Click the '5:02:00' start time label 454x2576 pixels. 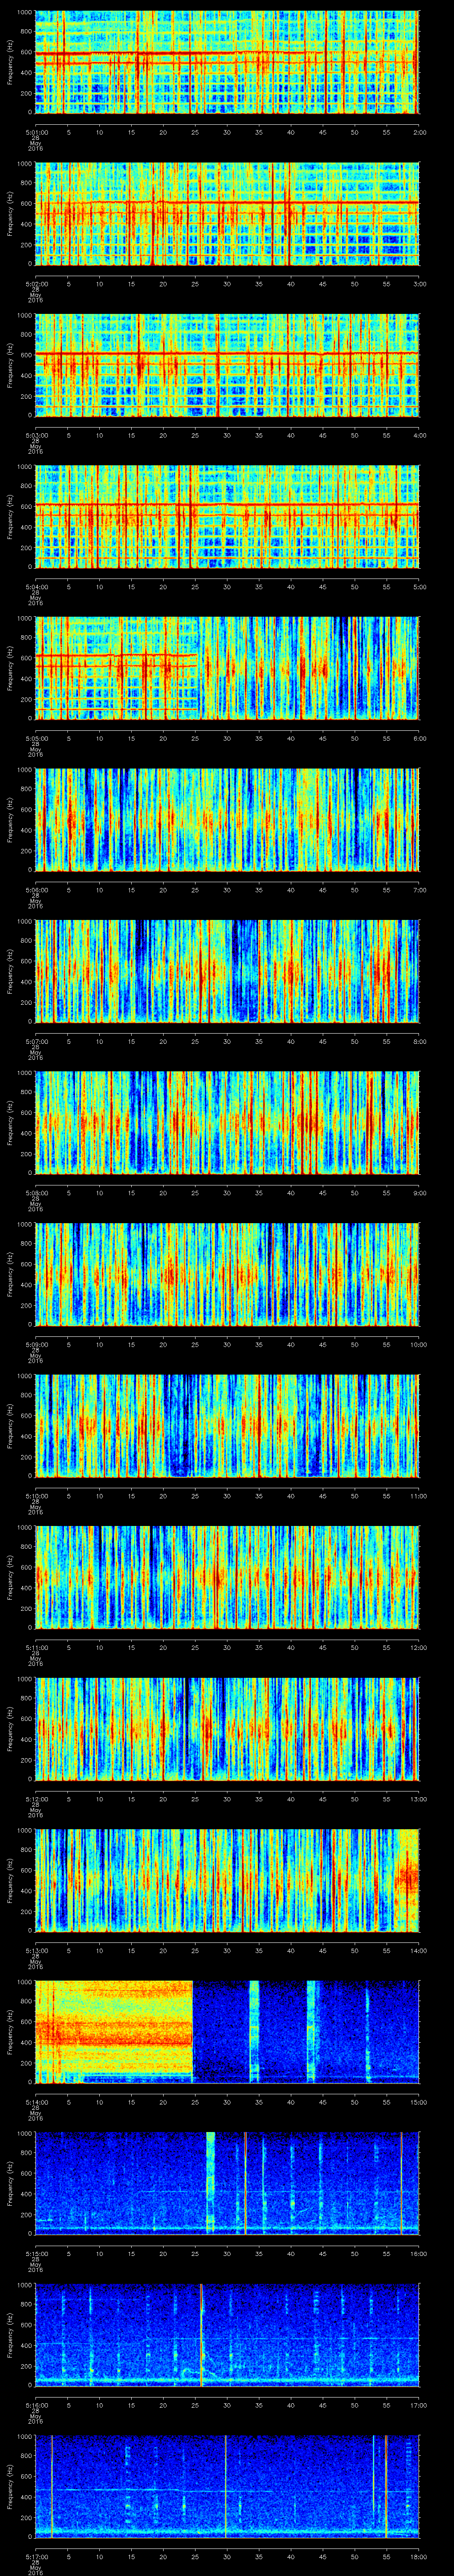36,284
